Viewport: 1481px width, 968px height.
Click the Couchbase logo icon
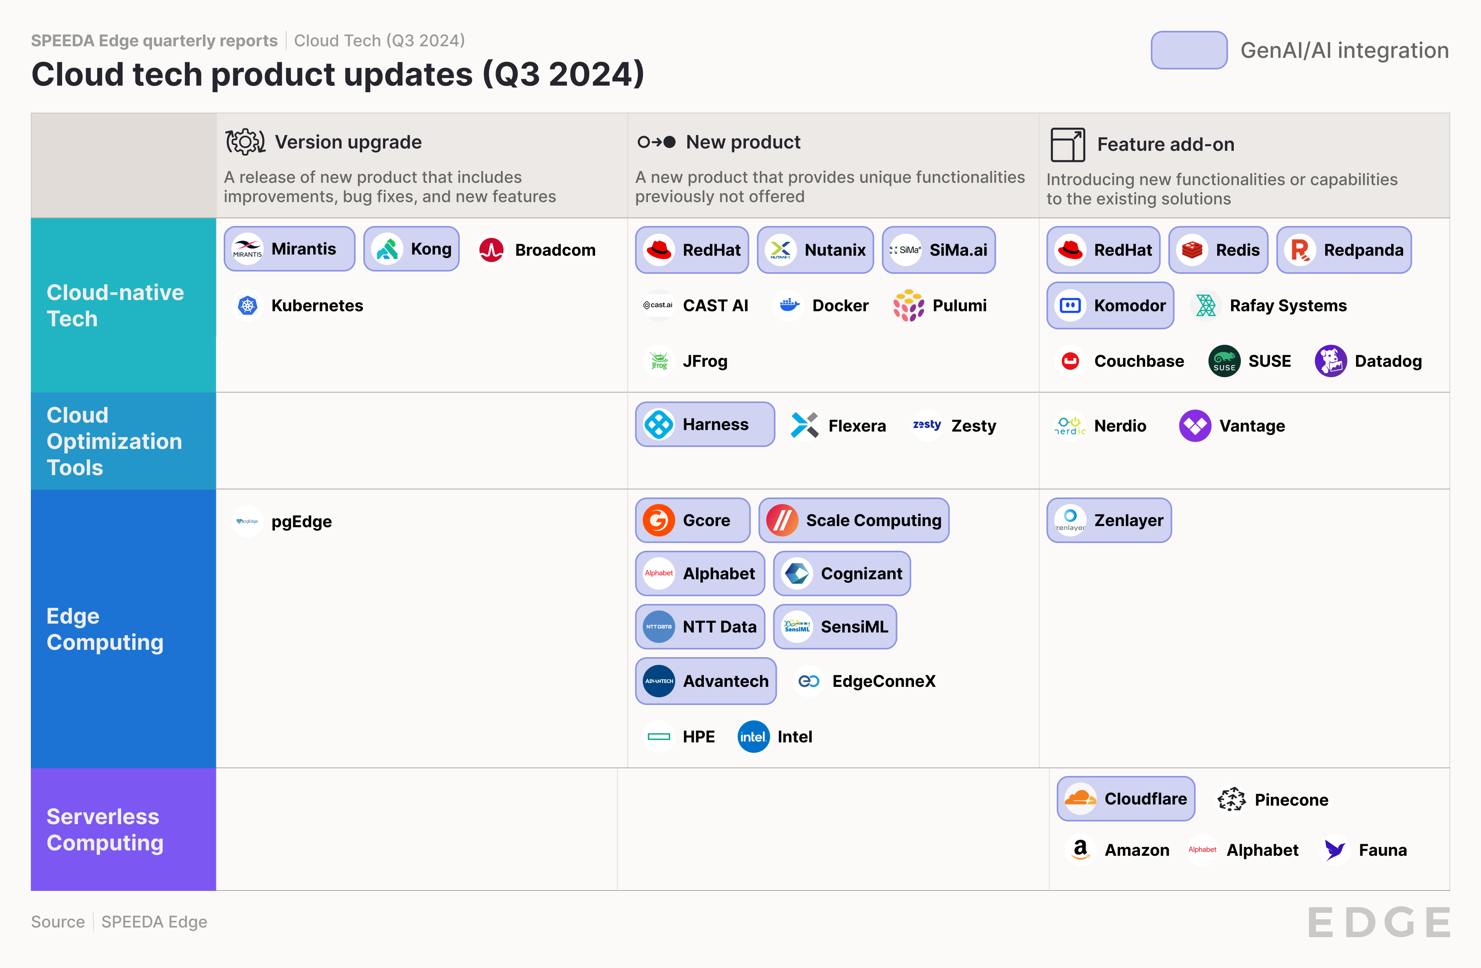[1070, 361]
